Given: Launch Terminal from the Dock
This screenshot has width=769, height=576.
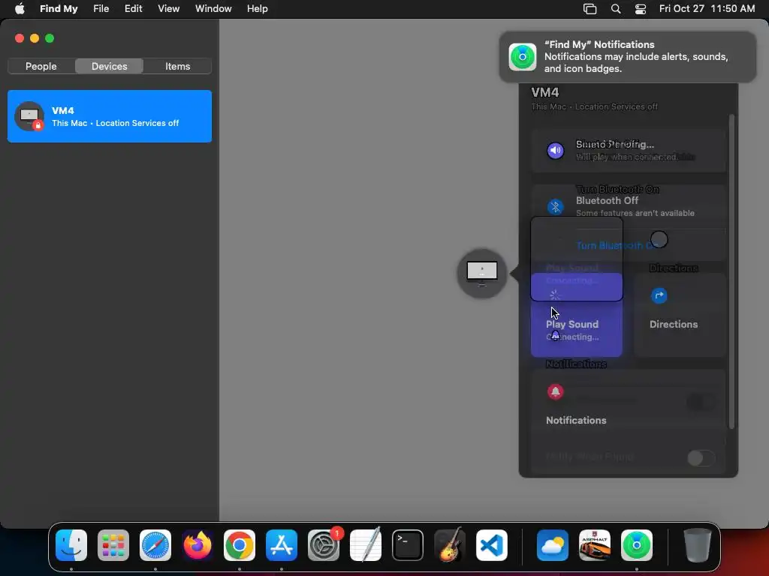Looking at the screenshot, I should pos(408,545).
